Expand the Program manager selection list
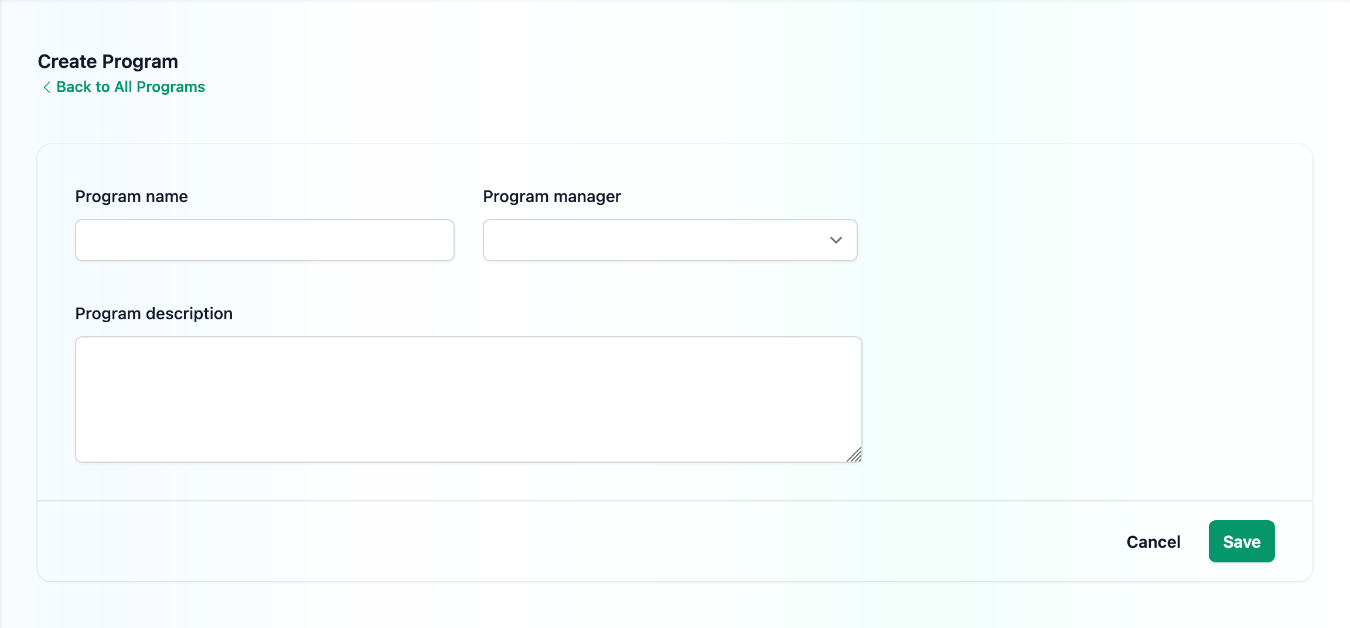The image size is (1350, 628). click(x=670, y=240)
